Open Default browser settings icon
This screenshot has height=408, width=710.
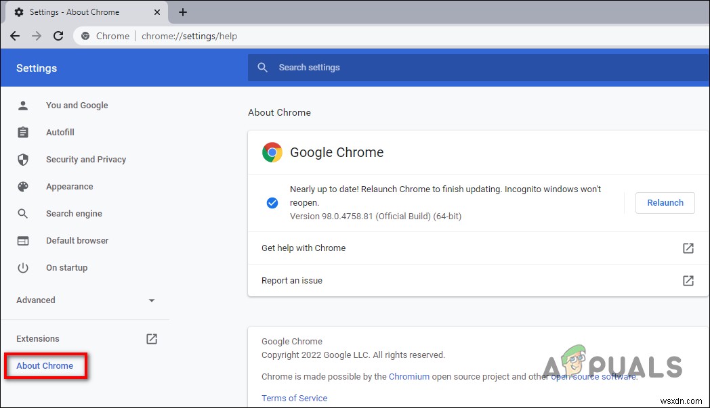tap(23, 240)
